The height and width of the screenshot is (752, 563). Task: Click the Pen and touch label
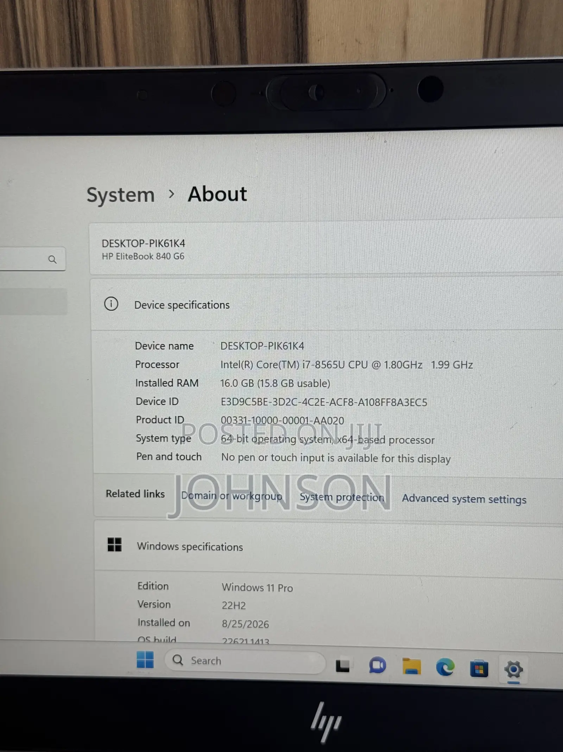tap(169, 457)
